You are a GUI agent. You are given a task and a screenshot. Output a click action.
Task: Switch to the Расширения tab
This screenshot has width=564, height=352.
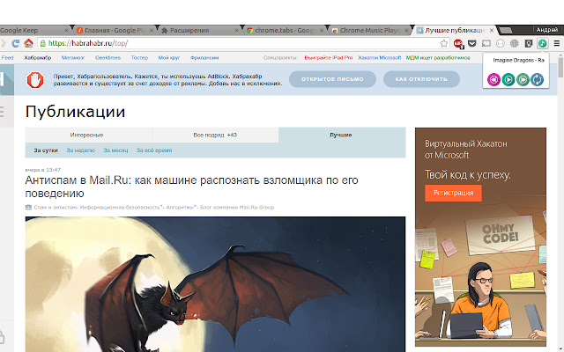[200, 30]
